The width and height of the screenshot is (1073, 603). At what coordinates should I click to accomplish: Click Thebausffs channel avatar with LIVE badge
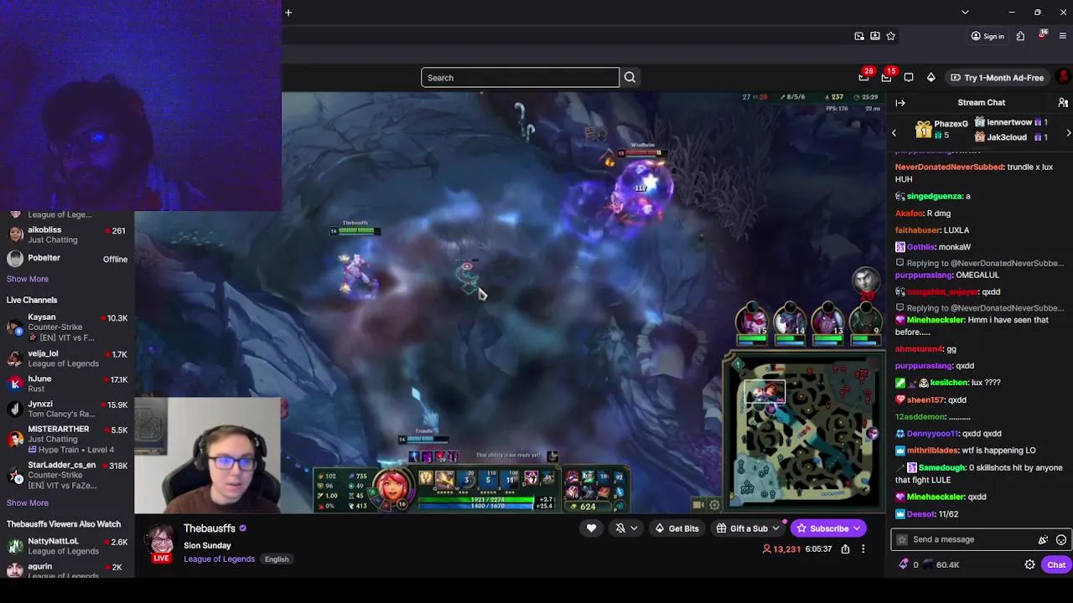pos(161,543)
